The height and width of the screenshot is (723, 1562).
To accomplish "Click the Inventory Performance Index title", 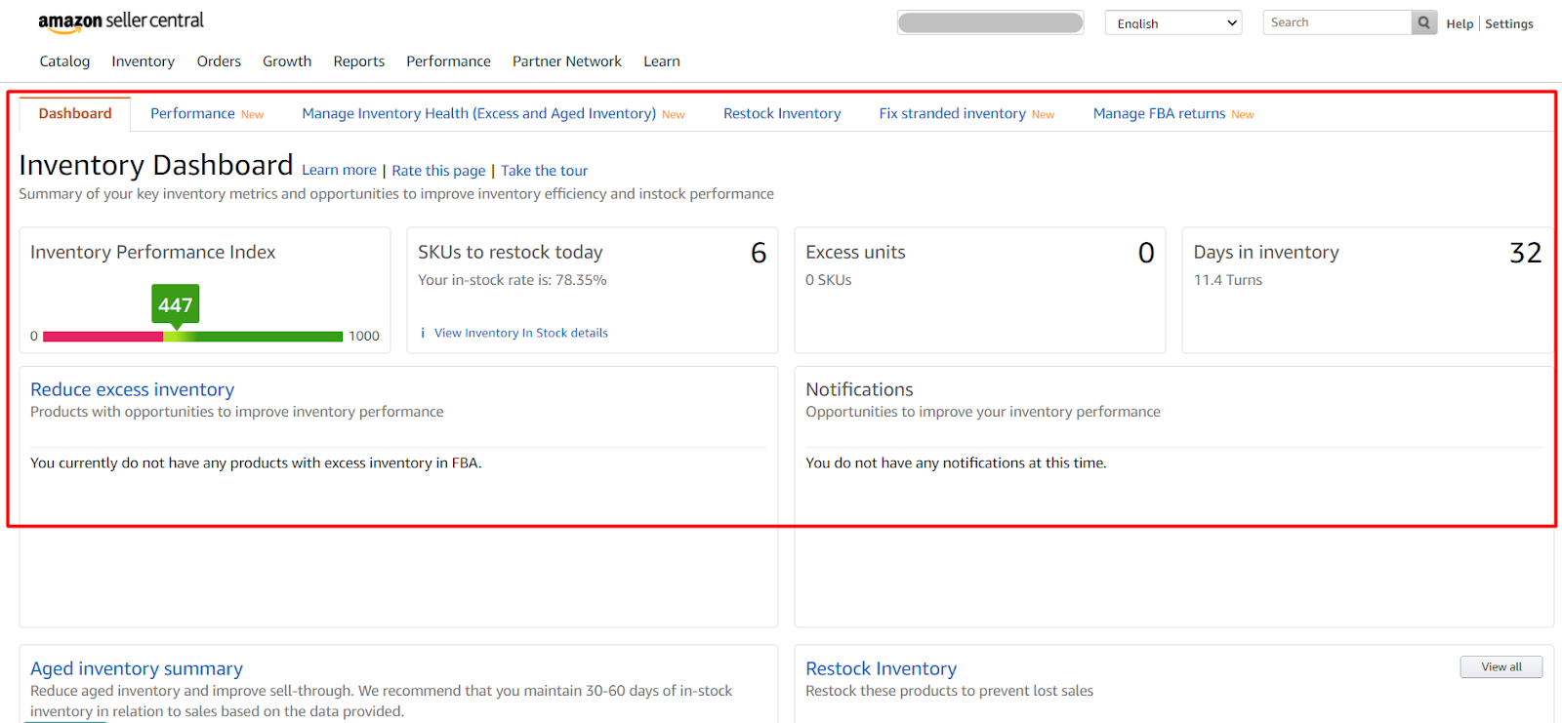I will pyautogui.click(x=153, y=252).
